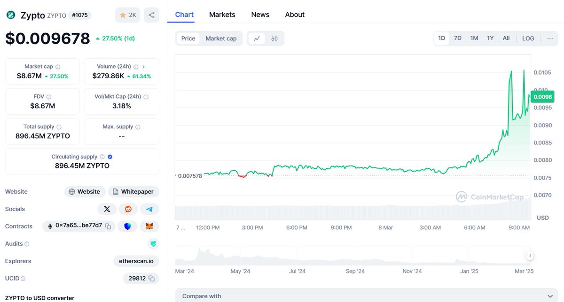Open Reddit social link

click(128, 209)
